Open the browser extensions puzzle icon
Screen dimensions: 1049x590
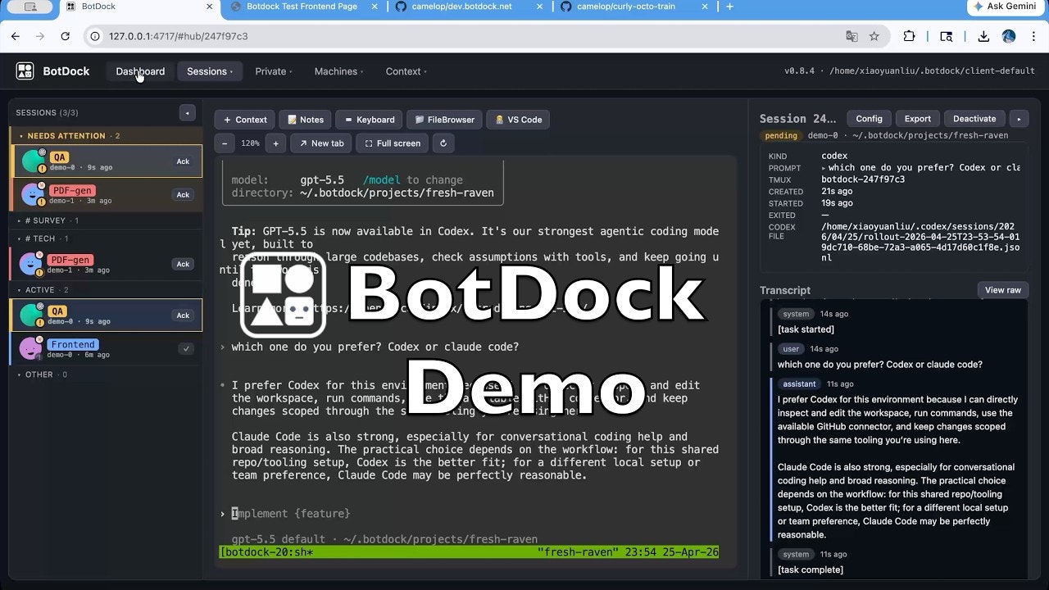(909, 36)
